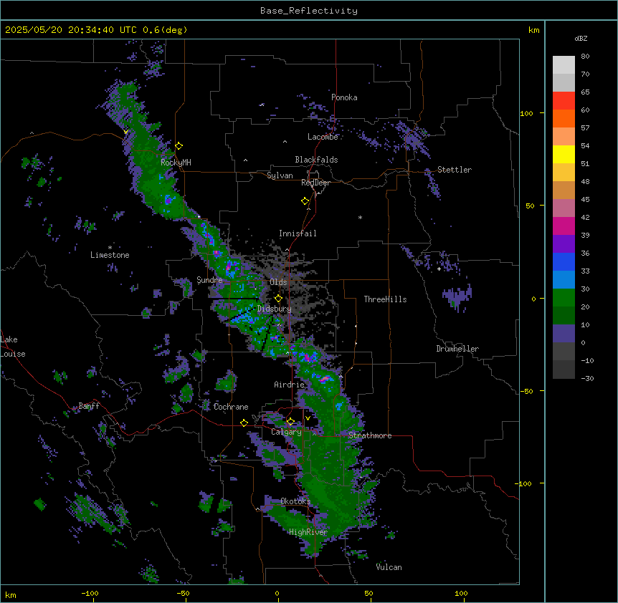618x603 pixels.
Task: Click the Limestone map label
Action: [110, 255]
